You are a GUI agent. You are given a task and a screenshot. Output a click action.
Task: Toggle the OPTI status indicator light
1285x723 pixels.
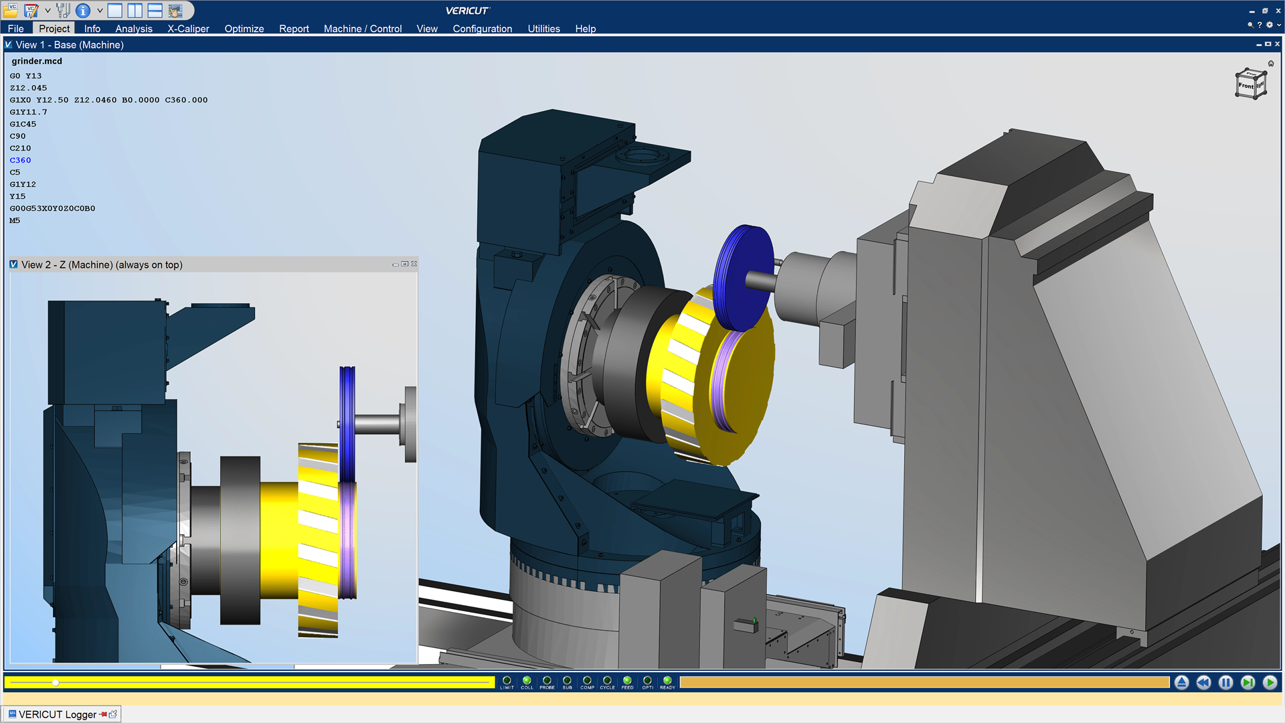click(x=647, y=681)
